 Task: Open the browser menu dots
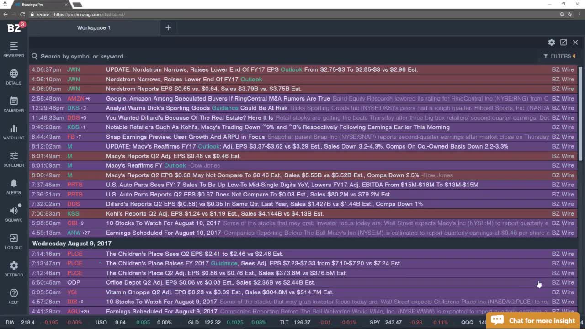click(579, 14)
